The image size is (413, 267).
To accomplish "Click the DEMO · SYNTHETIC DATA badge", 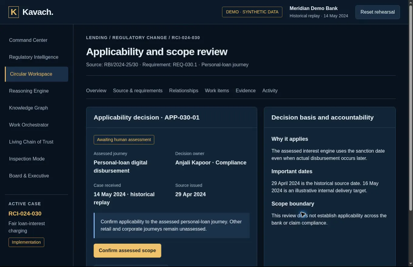I will (x=252, y=12).
